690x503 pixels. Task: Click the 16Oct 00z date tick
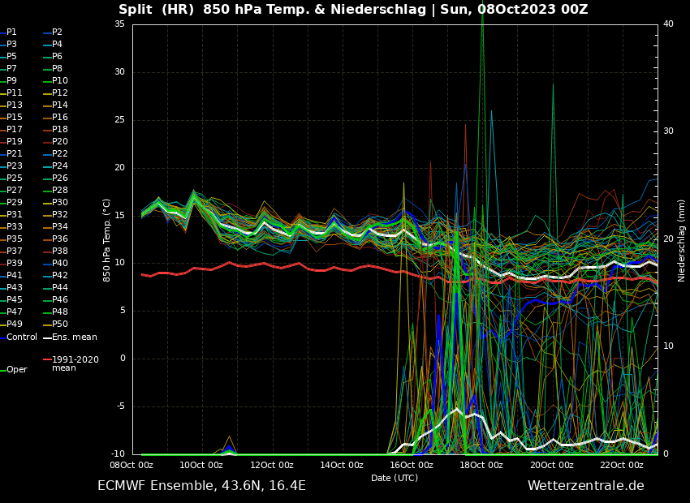(x=412, y=465)
